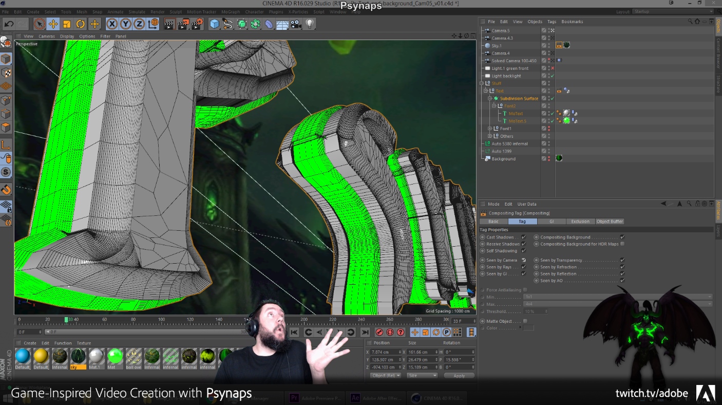Toggle Compositing Background checkbox
Viewport: 722px width, 405px height.
pos(622,237)
